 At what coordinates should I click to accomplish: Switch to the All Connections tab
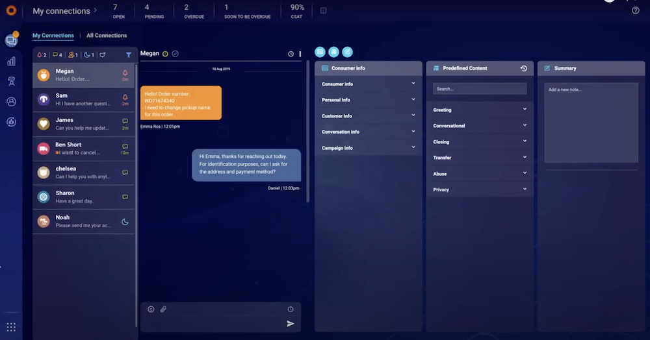point(107,36)
